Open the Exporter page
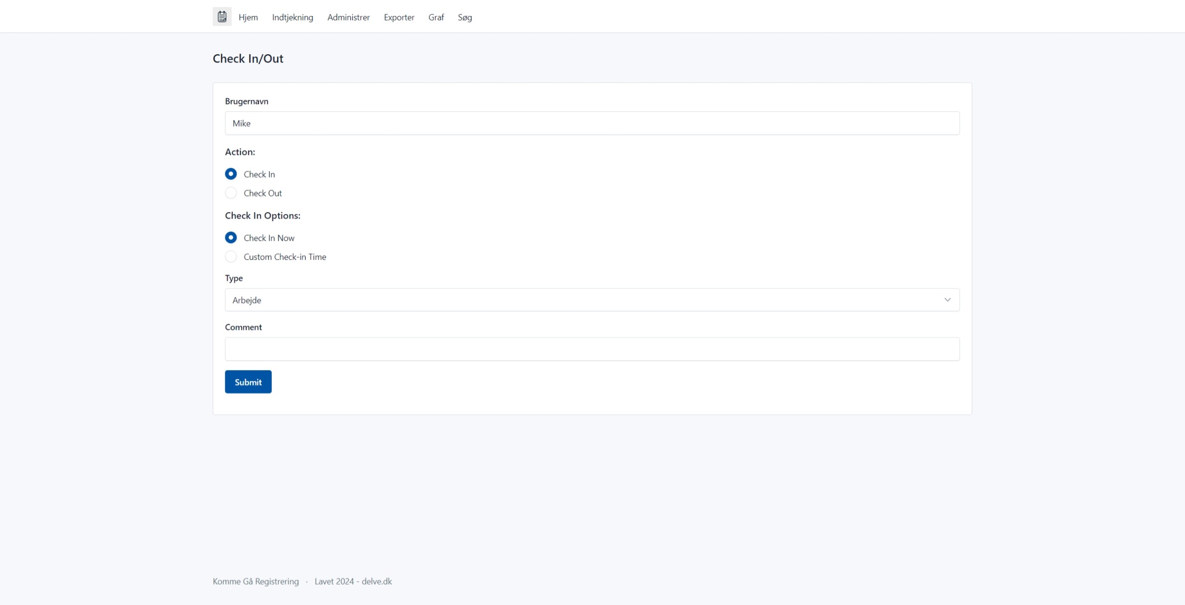 click(399, 17)
